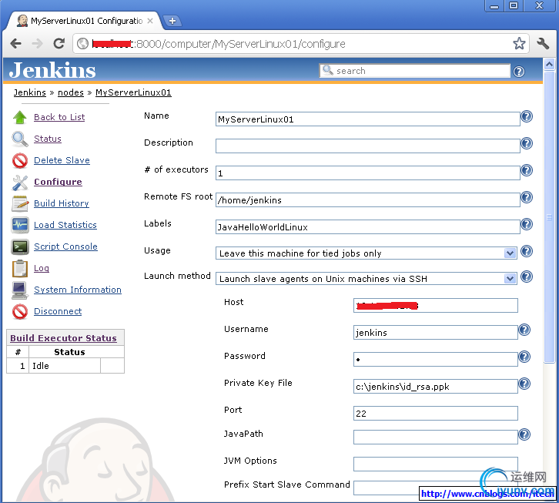Open help for the Description field
Screen dimensions: 559x503
pyautogui.click(x=527, y=143)
